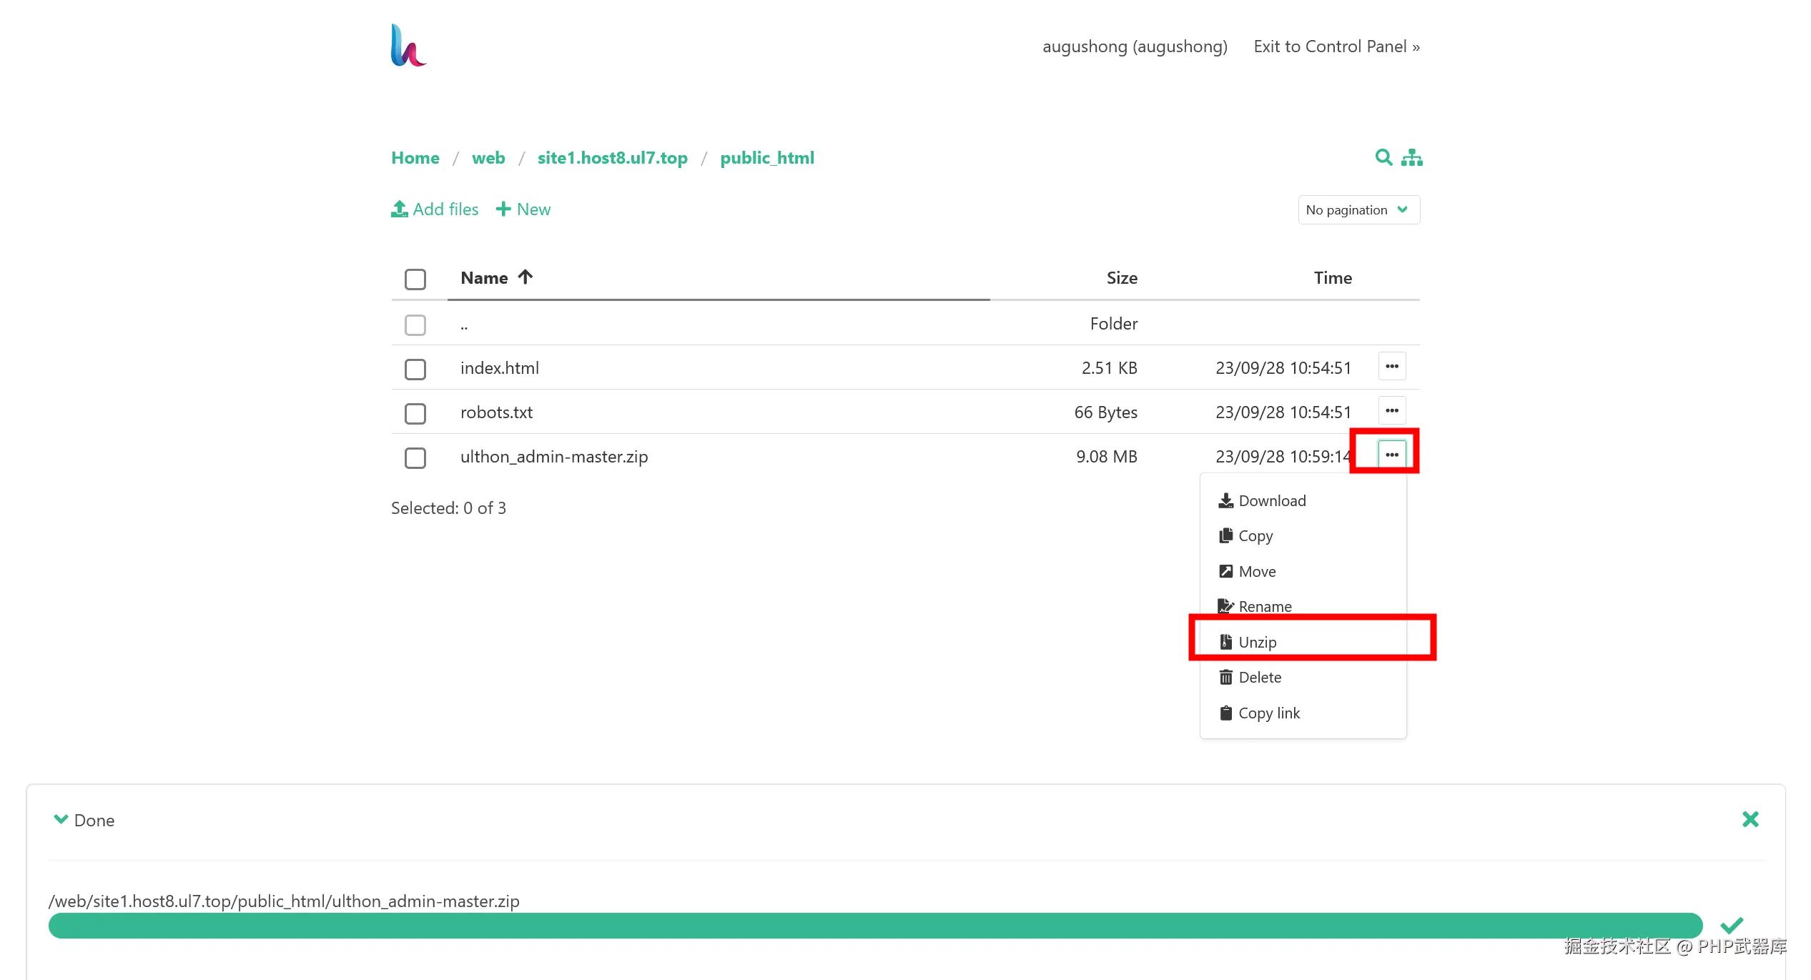This screenshot has height=980, width=1811.
Task: Click Exit to Control Panel link
Action: (x=1336, y=46)
